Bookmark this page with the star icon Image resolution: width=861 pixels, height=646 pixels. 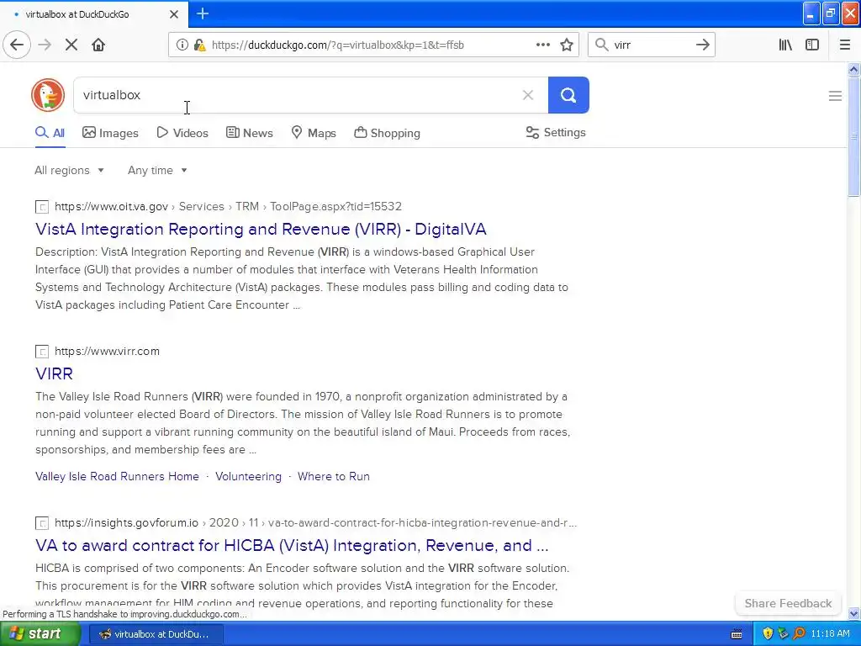[567, 45]
